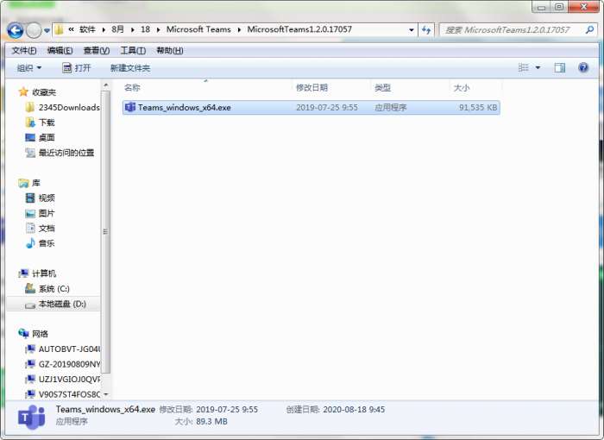Click the 创建日期 2020-08-18 9:45 value in details pane
The image size is (604, 440).
pos(354,410)
